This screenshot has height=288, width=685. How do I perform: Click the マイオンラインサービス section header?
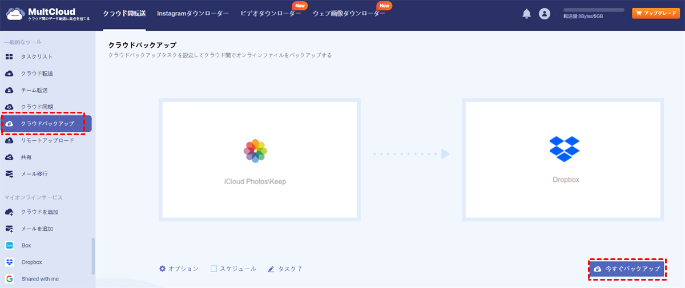[34, 197]
